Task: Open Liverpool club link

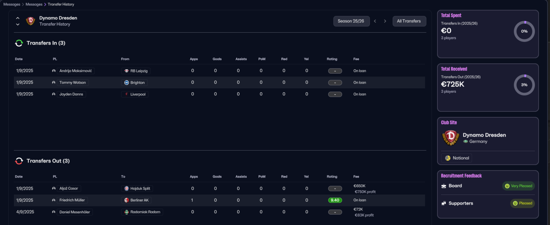Action: [135, 94]
